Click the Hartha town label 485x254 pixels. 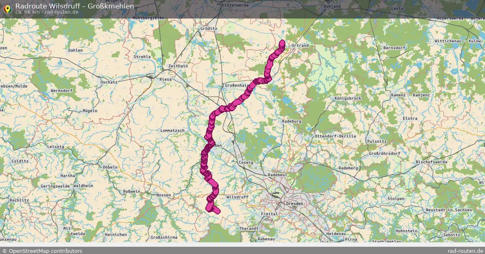click(67, 176)
